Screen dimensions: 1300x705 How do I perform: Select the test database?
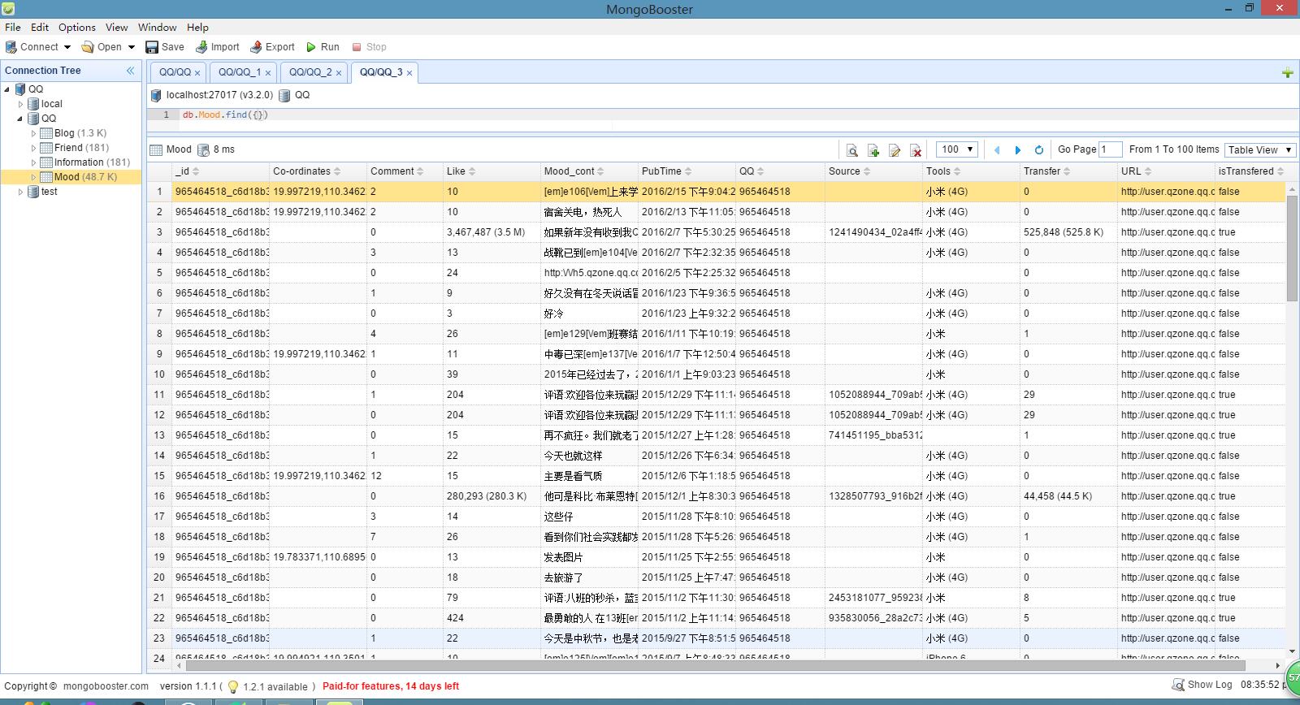point(50,192)
